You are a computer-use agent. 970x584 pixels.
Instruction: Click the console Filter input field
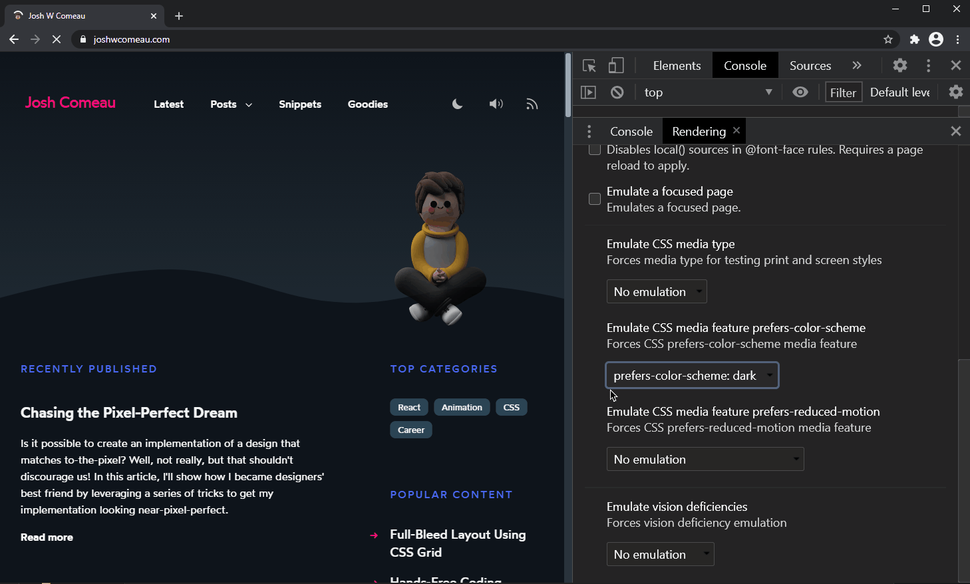(844, 92)
